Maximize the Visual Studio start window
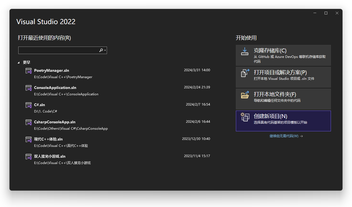This screenshot has width=352, height=207. 326,13
